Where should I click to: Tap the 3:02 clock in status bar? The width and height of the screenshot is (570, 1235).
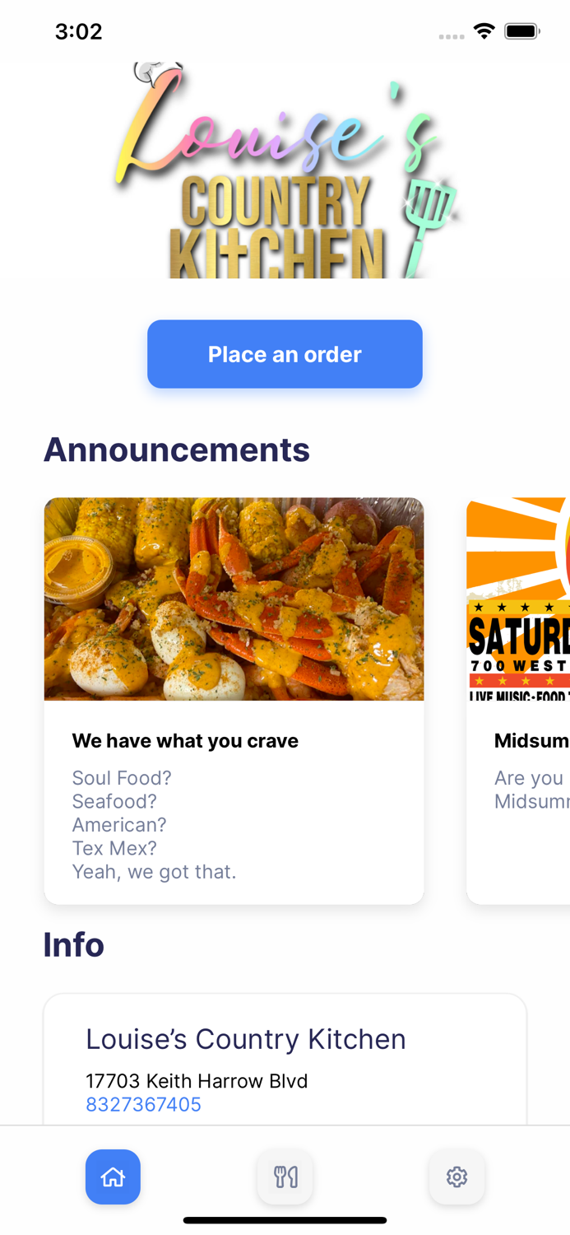pyautogui.click(x=79, y=31)
